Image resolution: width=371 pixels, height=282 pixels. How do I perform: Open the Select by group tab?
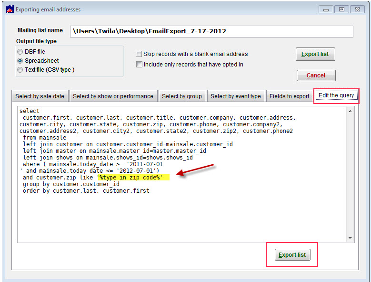181,96
